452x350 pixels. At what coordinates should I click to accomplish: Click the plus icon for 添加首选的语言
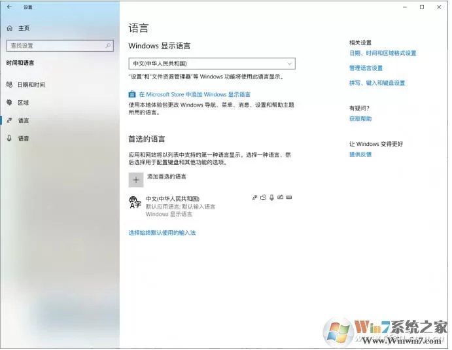136,180
